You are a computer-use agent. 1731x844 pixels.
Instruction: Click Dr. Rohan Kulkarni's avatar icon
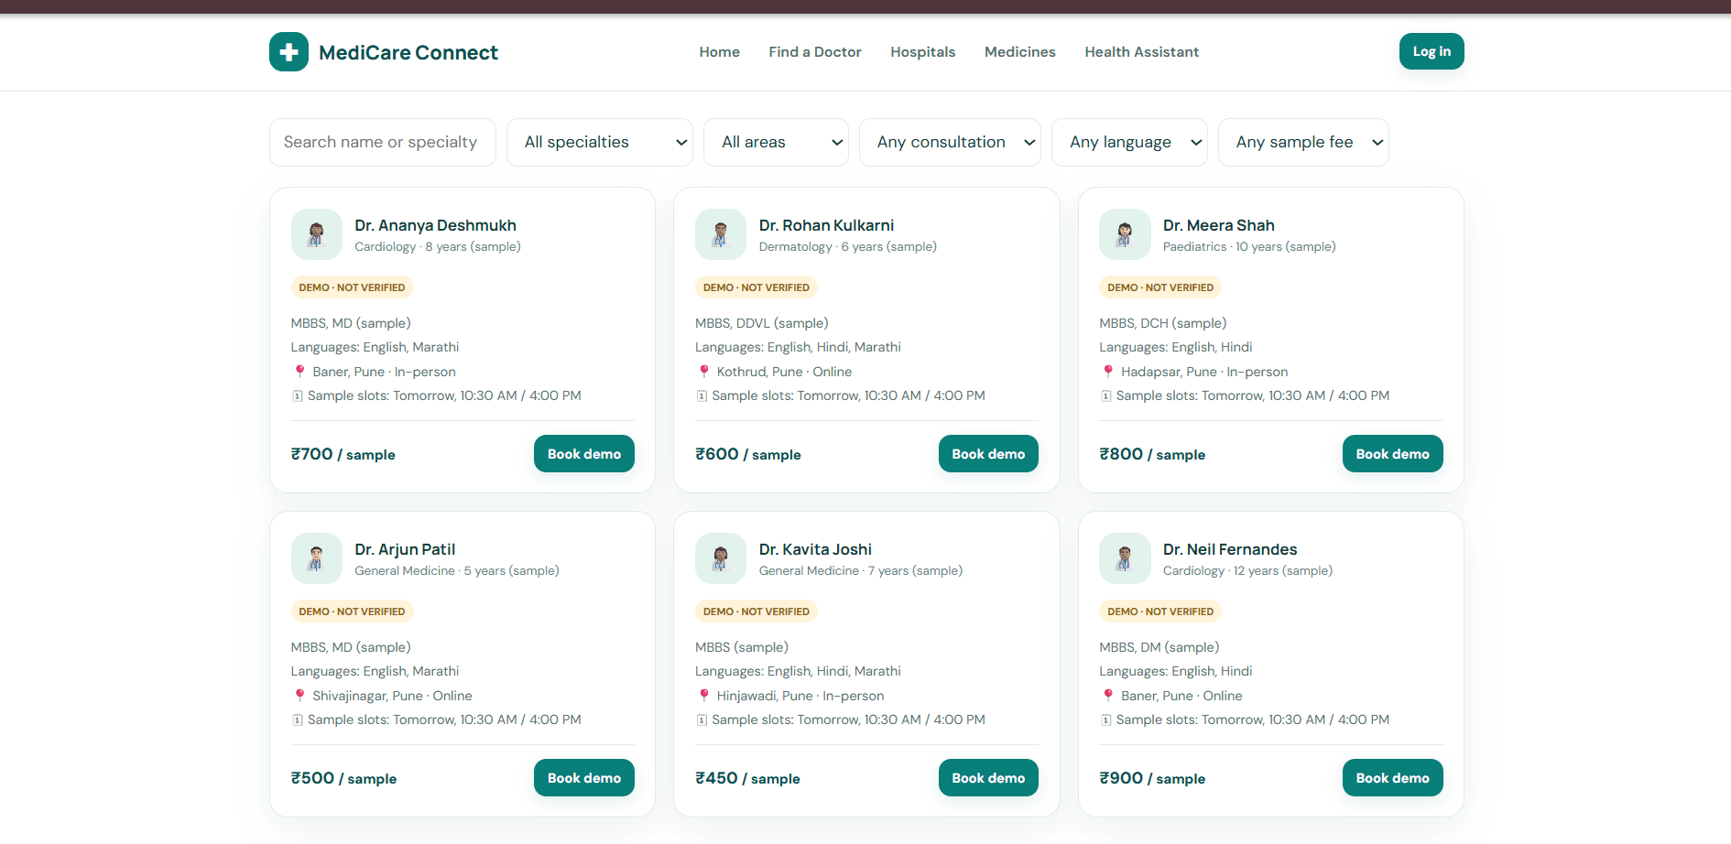tap(721, 234)
